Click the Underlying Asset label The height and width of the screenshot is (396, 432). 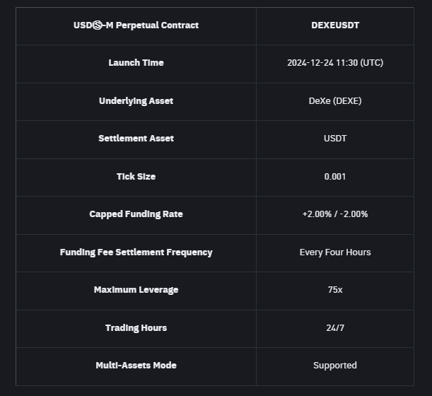coord(136,101)
